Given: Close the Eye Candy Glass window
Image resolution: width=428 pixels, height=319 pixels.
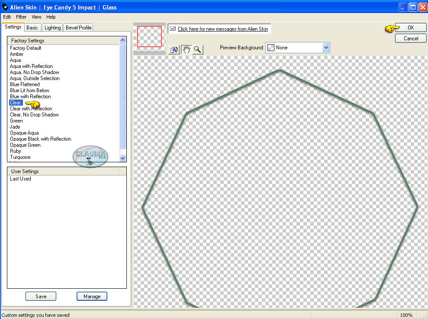Looking at the screenshot, I should 423,7.
